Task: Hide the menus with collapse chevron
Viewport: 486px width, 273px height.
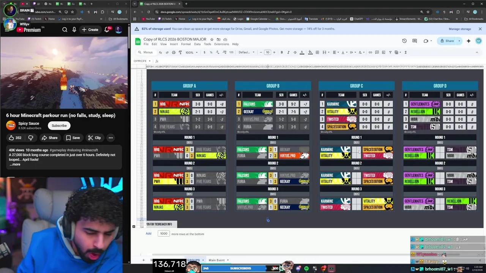Action: [x=477, y=52]
